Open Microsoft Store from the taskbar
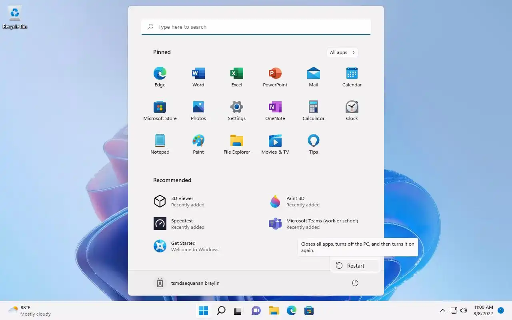512x320 pixels. click(309, 310)
